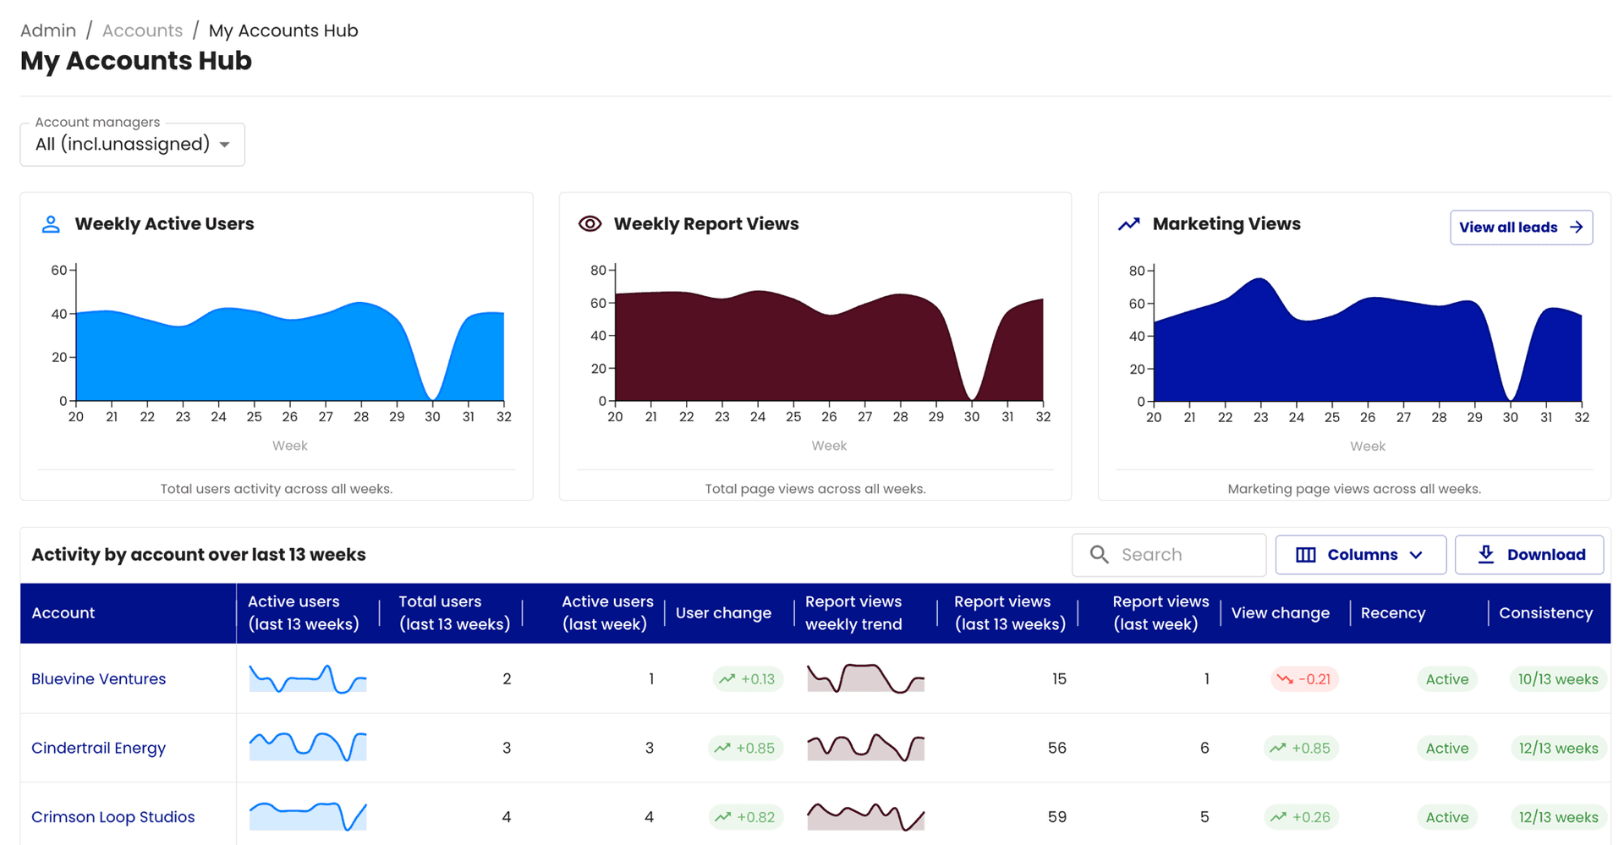Go to Accounts breadcrumb
Image resolution: width=1624 pixels, height=845 pixels.
pos(142,30)
